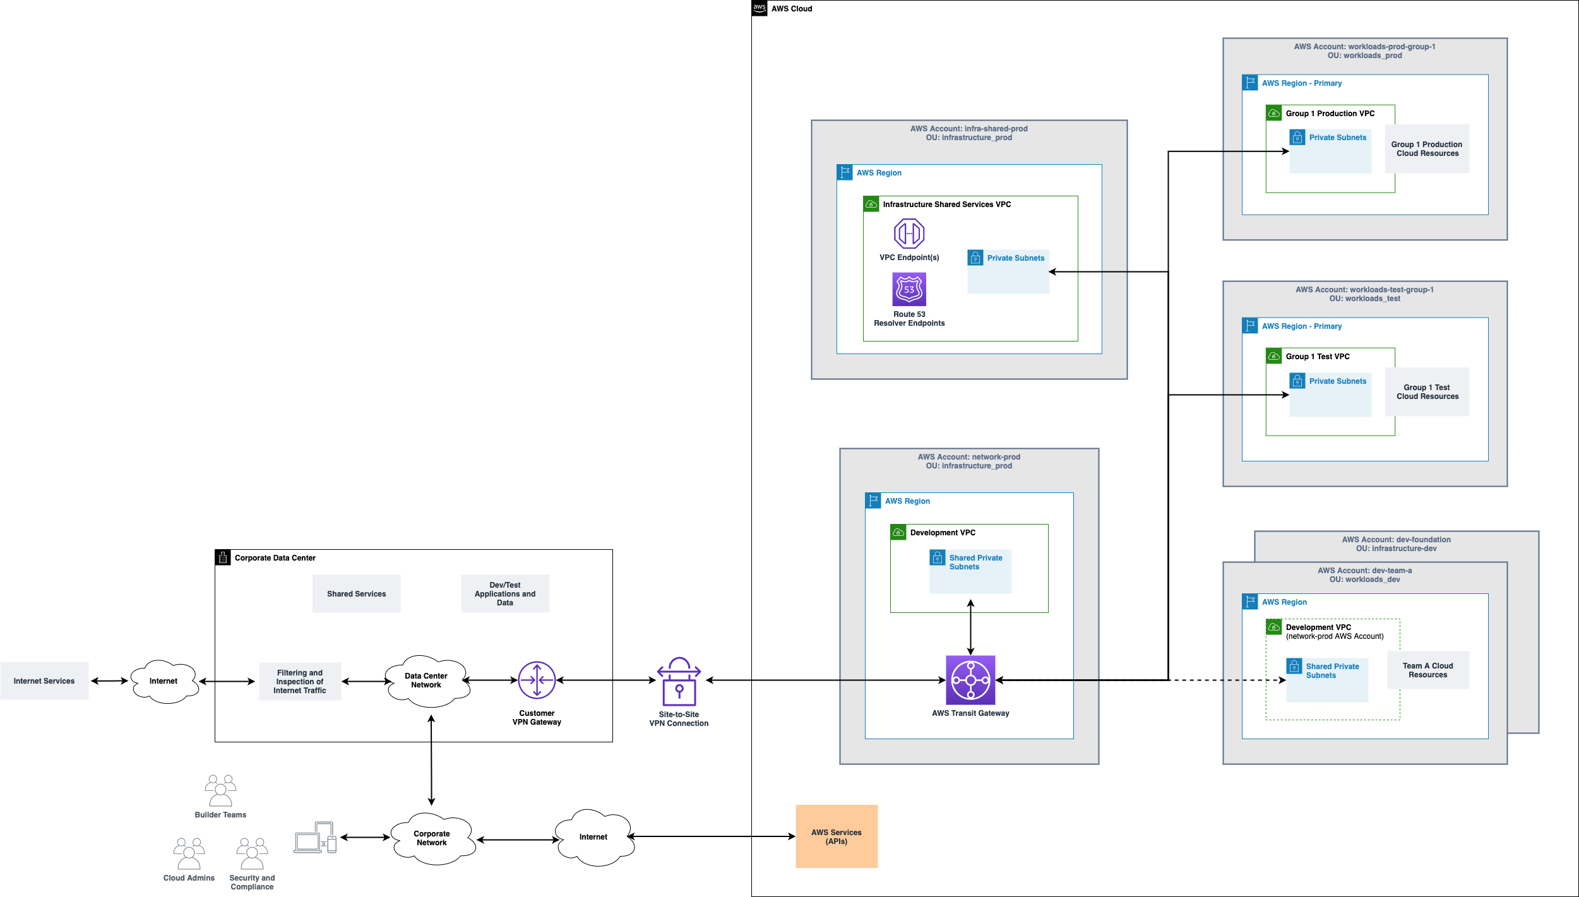Screen dimensions: 1579x897
Task: Click the Group 1 Test Private Subnets lock icon
Action: (1297, 381)
